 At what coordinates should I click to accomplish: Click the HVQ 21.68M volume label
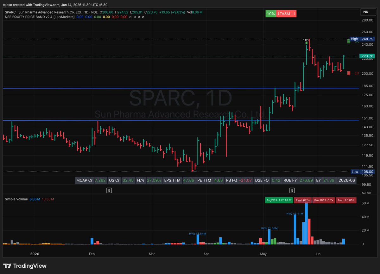click(269, 228)
